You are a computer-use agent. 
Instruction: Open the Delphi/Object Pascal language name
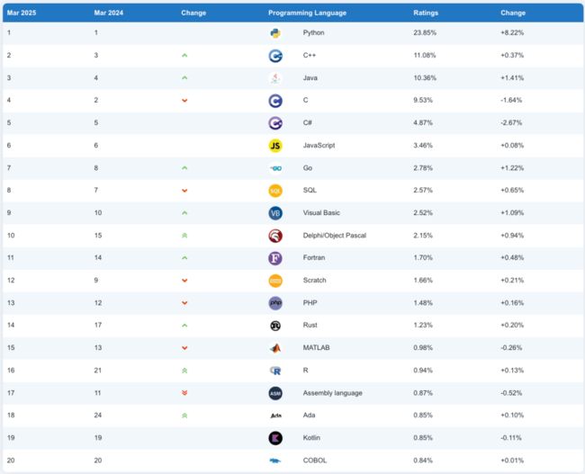pyautogui.click(x=334, y=236)
